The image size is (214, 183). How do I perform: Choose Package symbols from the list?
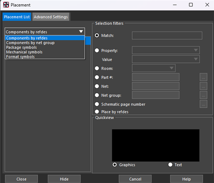coord(21,47)
